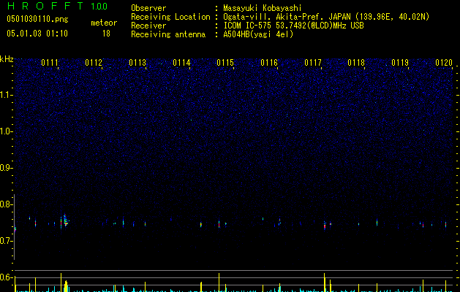460x292 pixels.
Task: Click the 0115 time marker
Action: pos(225,63)
